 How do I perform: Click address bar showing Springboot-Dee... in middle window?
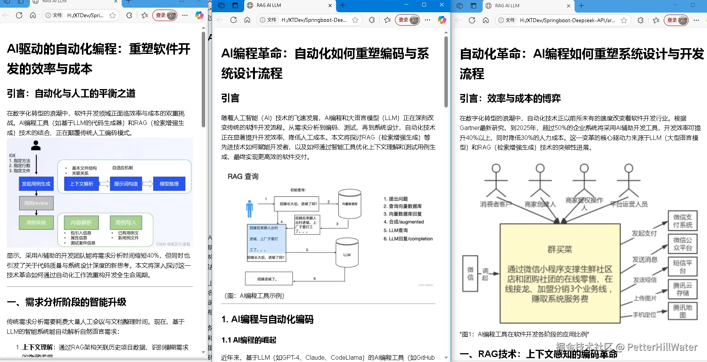click(309, 20)
